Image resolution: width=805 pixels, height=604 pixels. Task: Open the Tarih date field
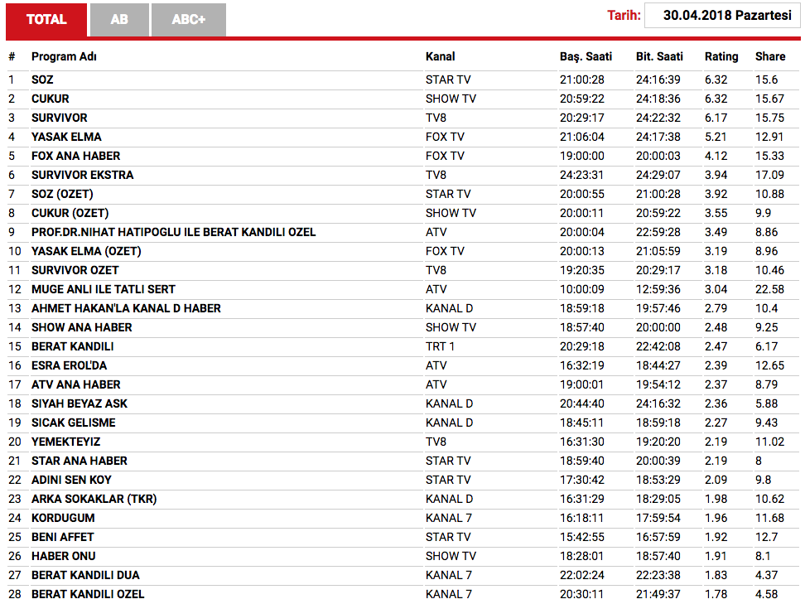click(x=722, y=16)
